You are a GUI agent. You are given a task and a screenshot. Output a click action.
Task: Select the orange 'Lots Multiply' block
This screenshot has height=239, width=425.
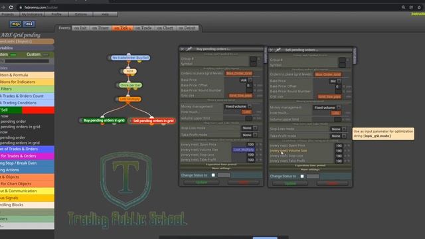click(x=129, y=99)
